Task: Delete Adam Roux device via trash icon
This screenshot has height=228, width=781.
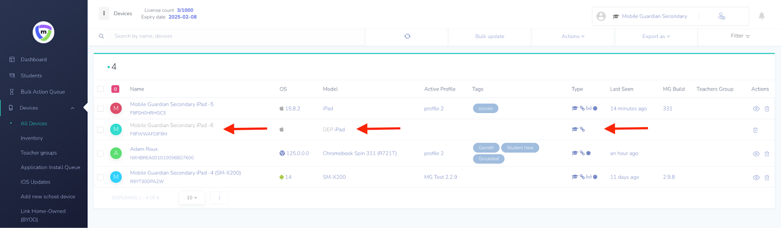Action: 767,153
